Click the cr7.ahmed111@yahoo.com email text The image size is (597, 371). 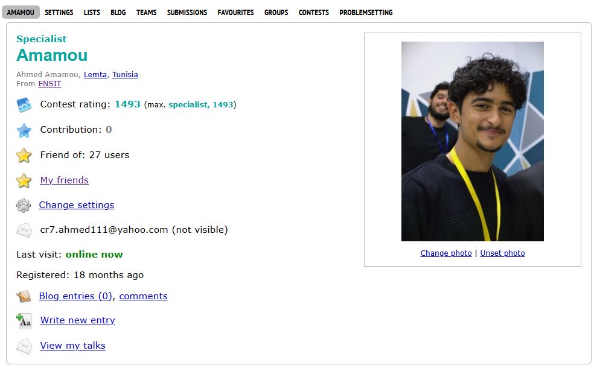click(104, 230)
